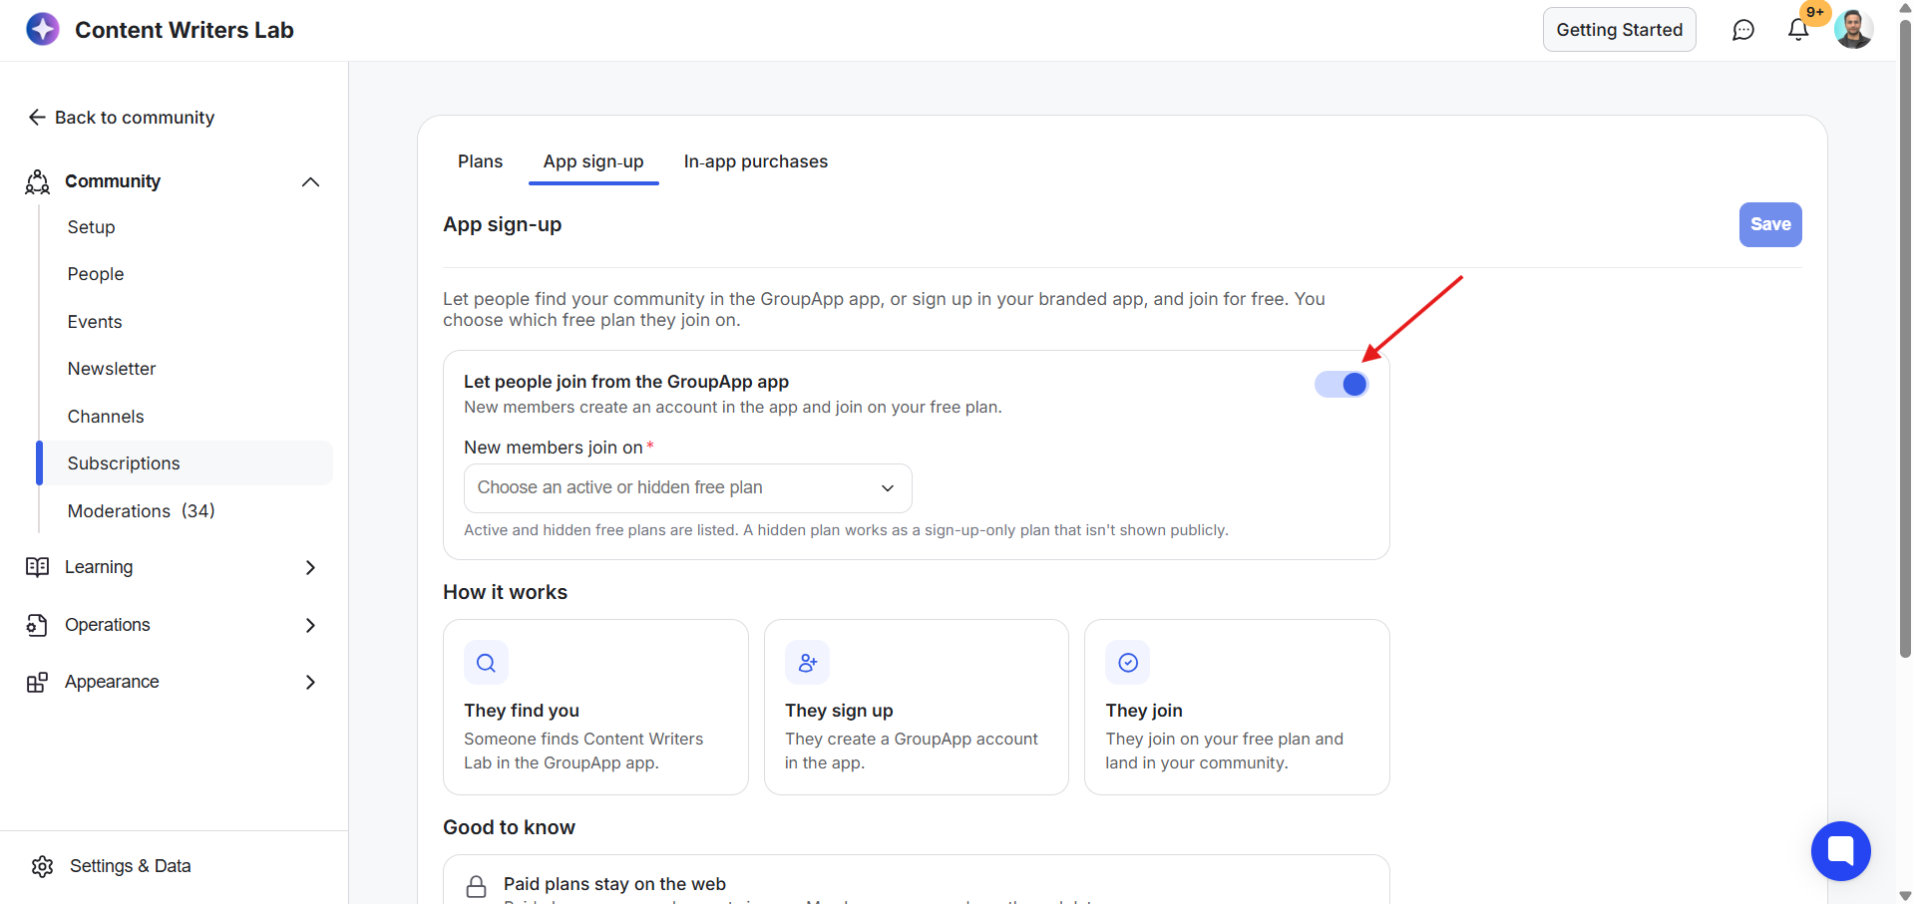The width and height of the screenshot is (1913, 904).
Task: Open the support chat bubble widget
Action: pos(1840,850)
